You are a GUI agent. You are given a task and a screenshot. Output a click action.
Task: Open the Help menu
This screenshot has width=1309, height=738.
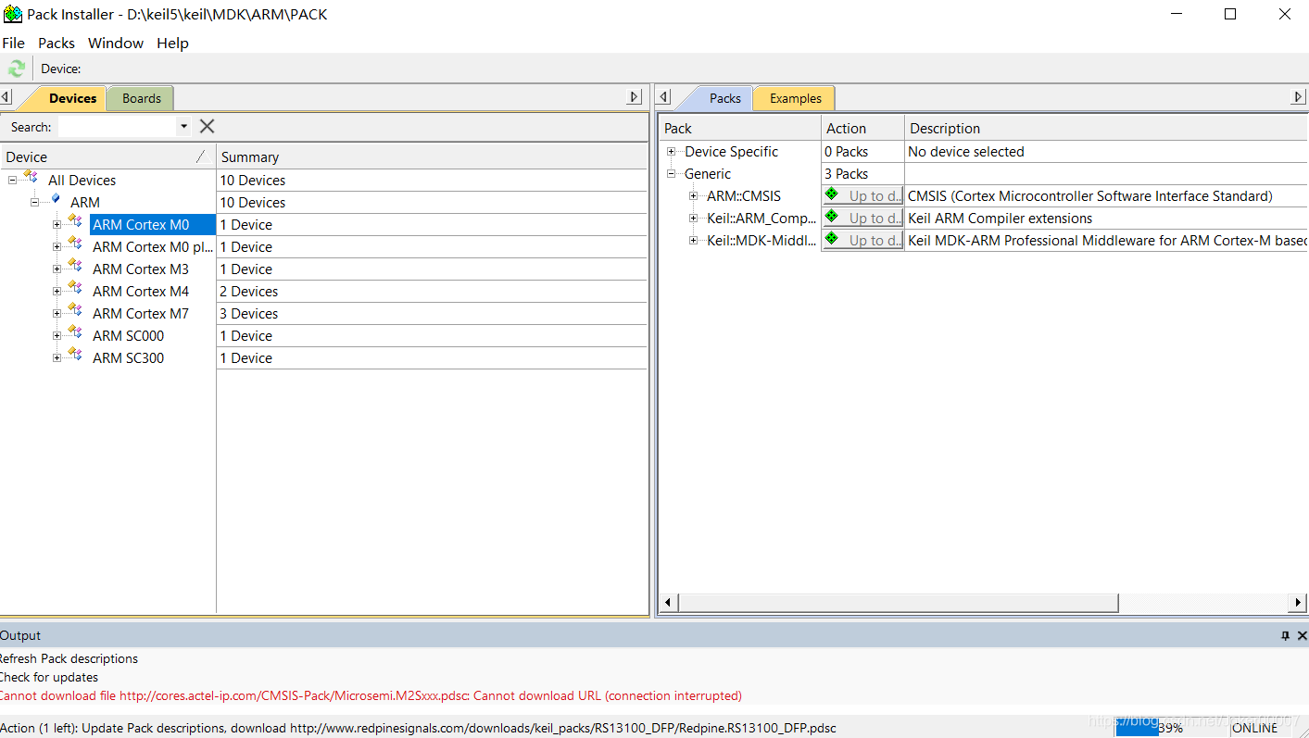(172, 43)
